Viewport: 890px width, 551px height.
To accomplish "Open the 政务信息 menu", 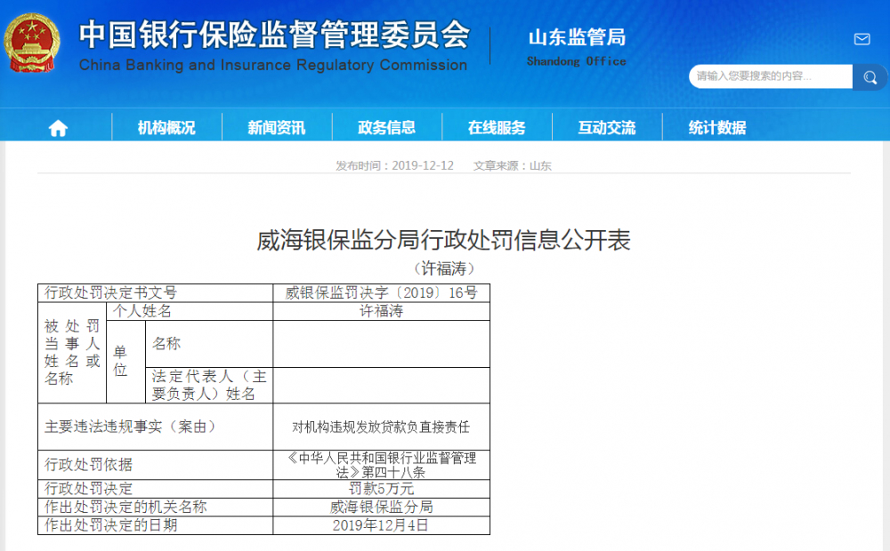I will click(385, 126).
